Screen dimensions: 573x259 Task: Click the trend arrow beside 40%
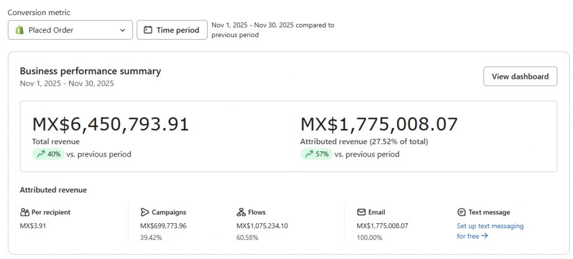point(41,154)
